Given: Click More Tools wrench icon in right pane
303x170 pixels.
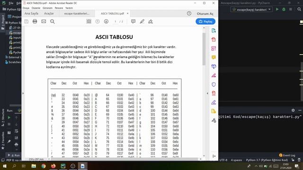Looking at the screenshot, I should (214, 120).
